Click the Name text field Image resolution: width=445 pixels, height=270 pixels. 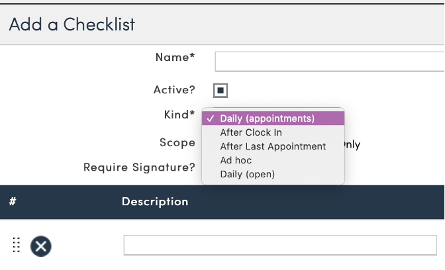pos(329,62)
